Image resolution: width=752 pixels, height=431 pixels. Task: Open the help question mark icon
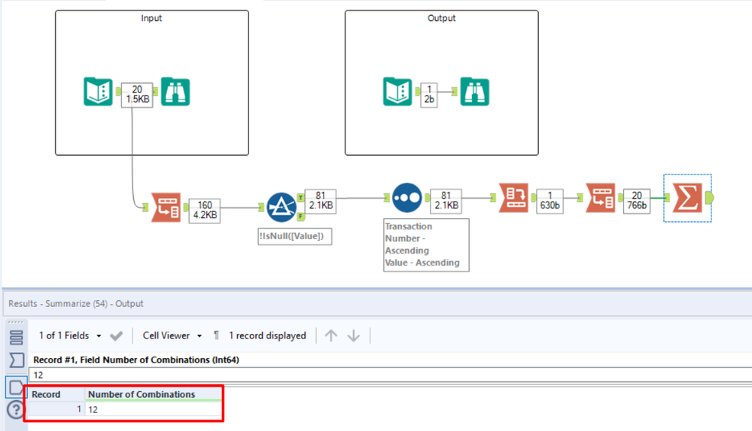tap(16, 409)
